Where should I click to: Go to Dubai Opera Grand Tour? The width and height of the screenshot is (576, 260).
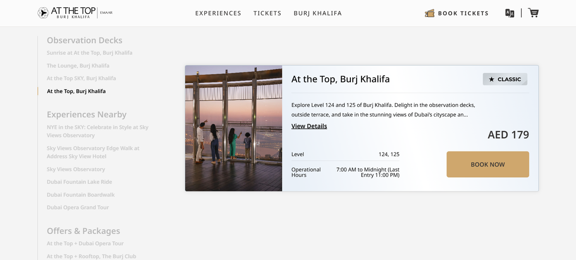point(78,207)
